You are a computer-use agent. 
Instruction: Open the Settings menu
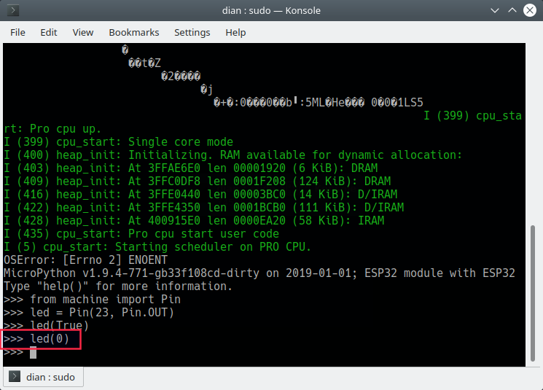(192, 32)
